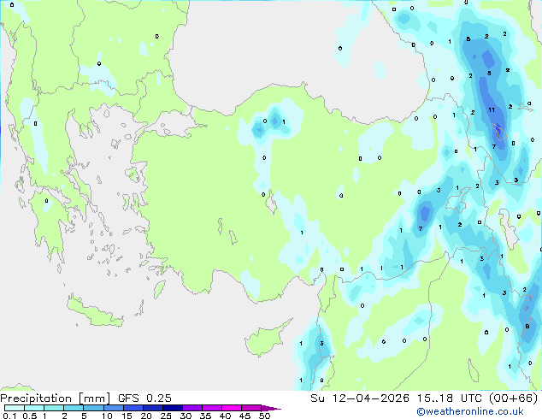Select the 25–30 mm dark navy legend box
The image size is (542, 419).
(x=172, y=408)
